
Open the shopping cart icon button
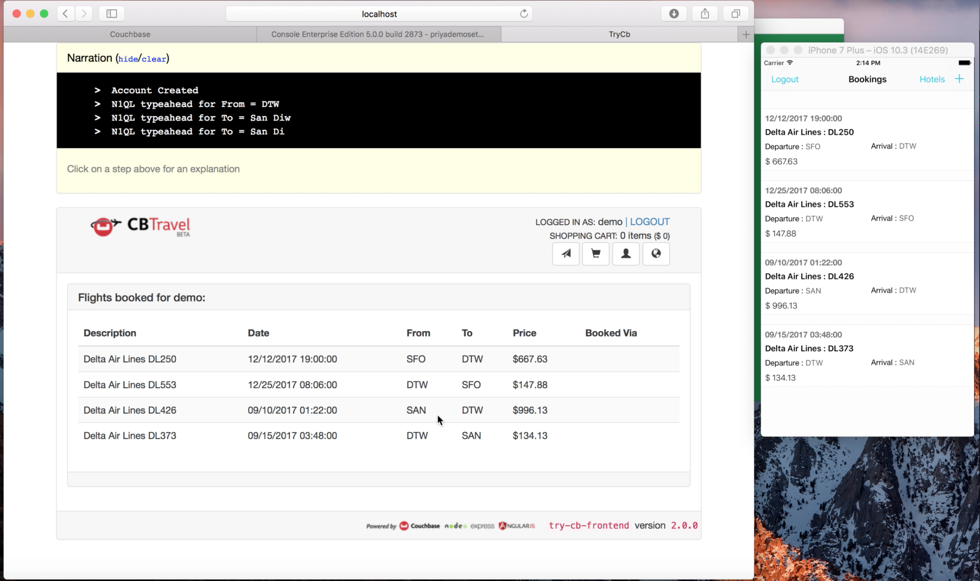click(x=596, y=254)
